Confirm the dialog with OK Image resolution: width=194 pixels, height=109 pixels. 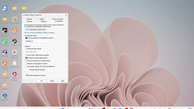(42, 81)
